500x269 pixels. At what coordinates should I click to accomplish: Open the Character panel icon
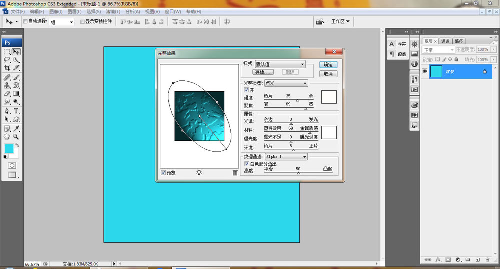click(x=392, y=44)
